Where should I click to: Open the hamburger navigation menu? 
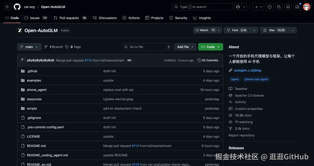(7, 7)
